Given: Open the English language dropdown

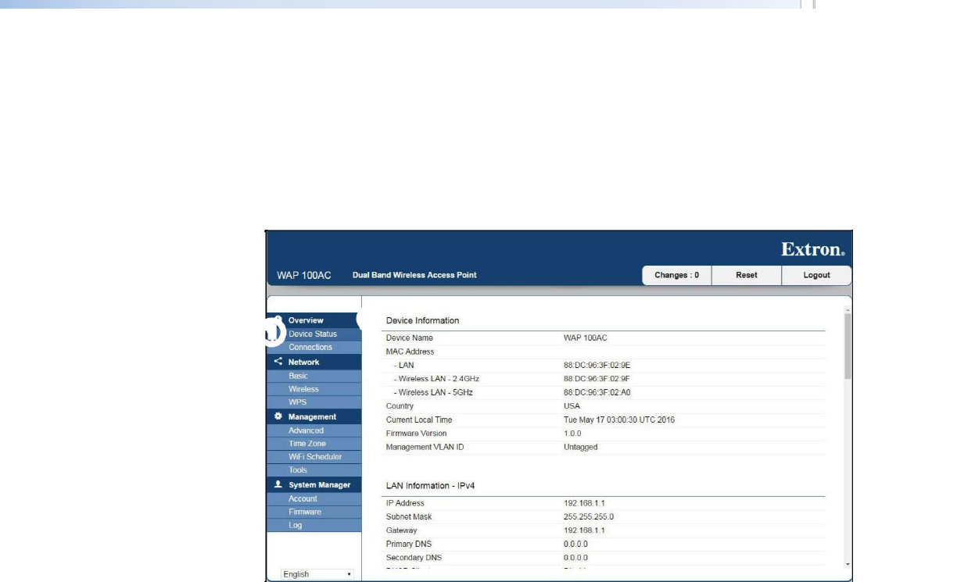Looking at the screenshot, I should click(317, 574).
